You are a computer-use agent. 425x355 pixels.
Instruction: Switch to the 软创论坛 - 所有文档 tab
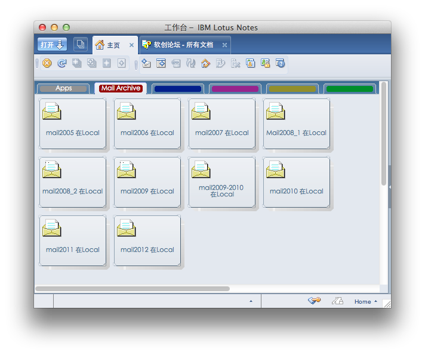(x=183, y=45)
